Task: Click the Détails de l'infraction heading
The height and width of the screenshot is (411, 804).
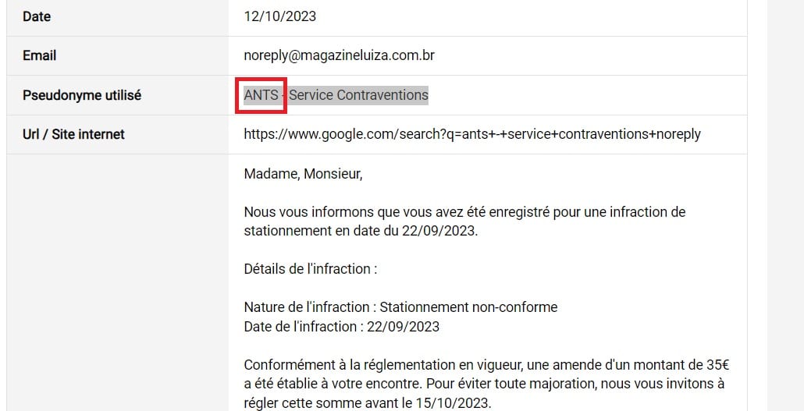Action: (311, 269)
